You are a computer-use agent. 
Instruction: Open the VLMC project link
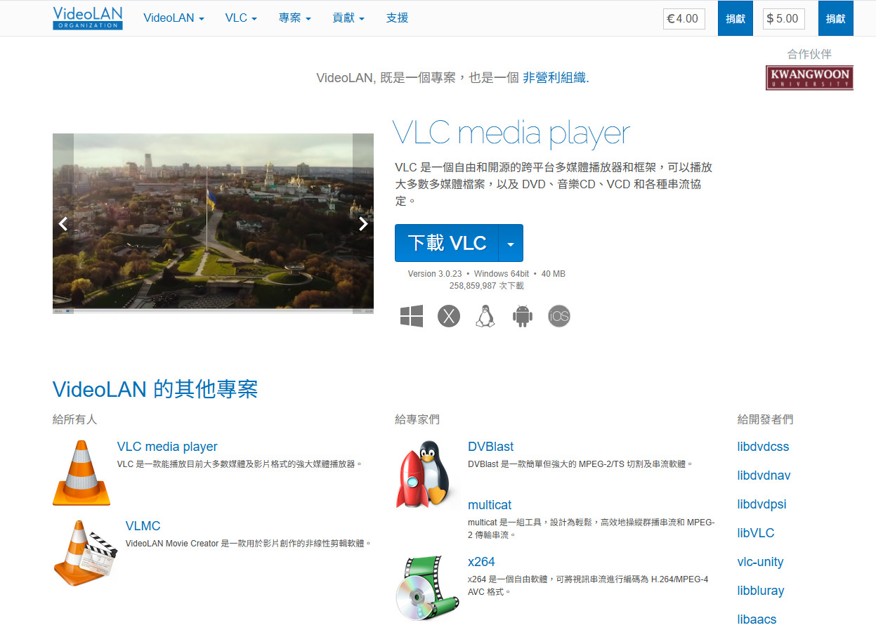click(x=143, y=526)
